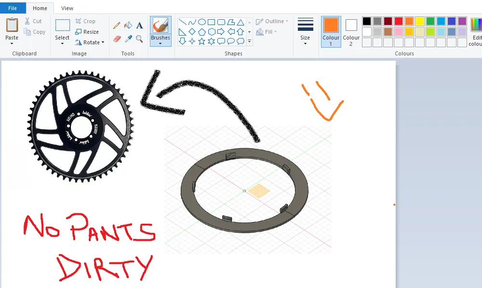Image resolution: width=482 pixels, height=288 pixels.
Task: Expand the full Shapes gallery
Action: pos(249,41)
